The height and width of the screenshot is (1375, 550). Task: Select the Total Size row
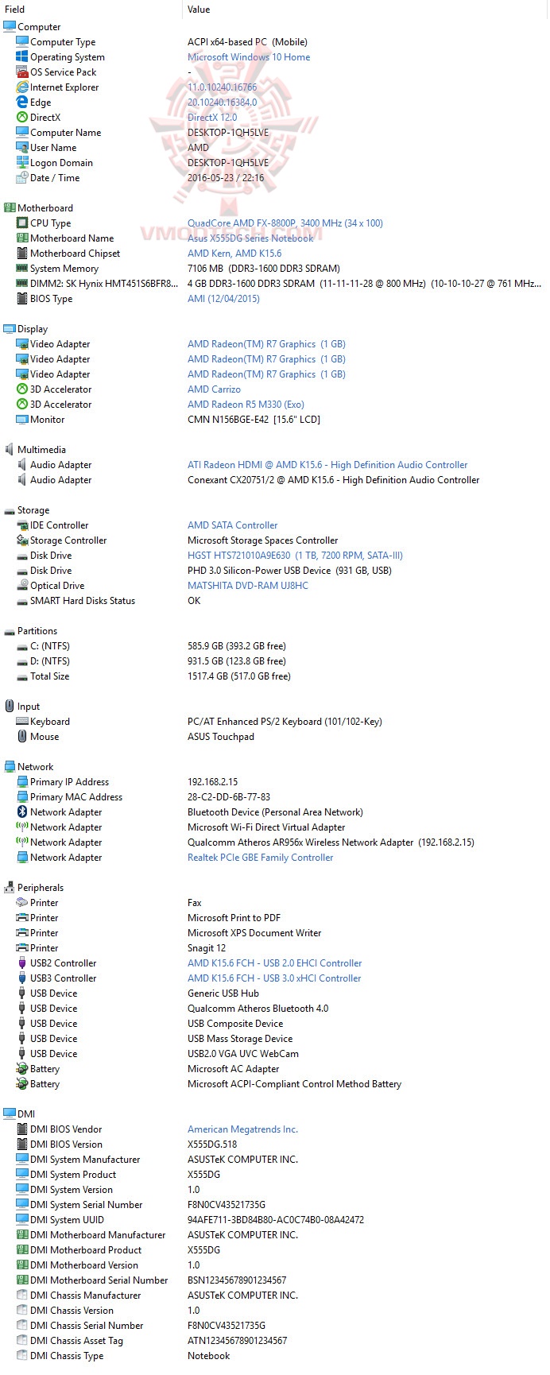[275, 676]
